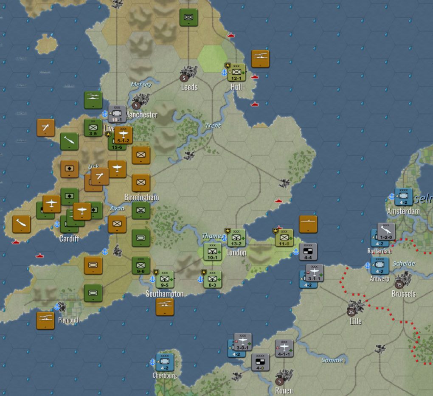Select the orange naval unit east of Hull
The image size is (433, 396).
tap(260, 59)
